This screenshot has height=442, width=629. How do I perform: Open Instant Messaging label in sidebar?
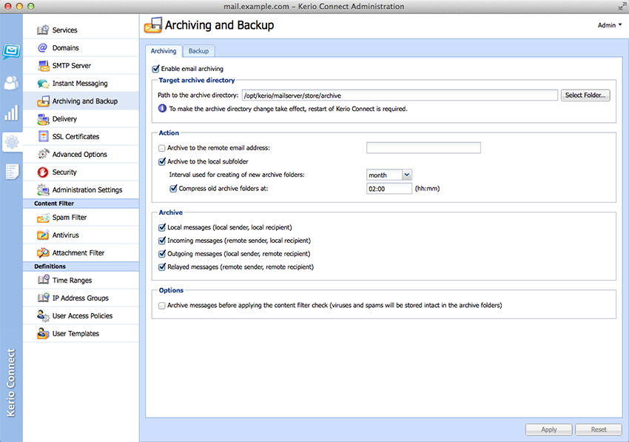[x=80, y=84]
